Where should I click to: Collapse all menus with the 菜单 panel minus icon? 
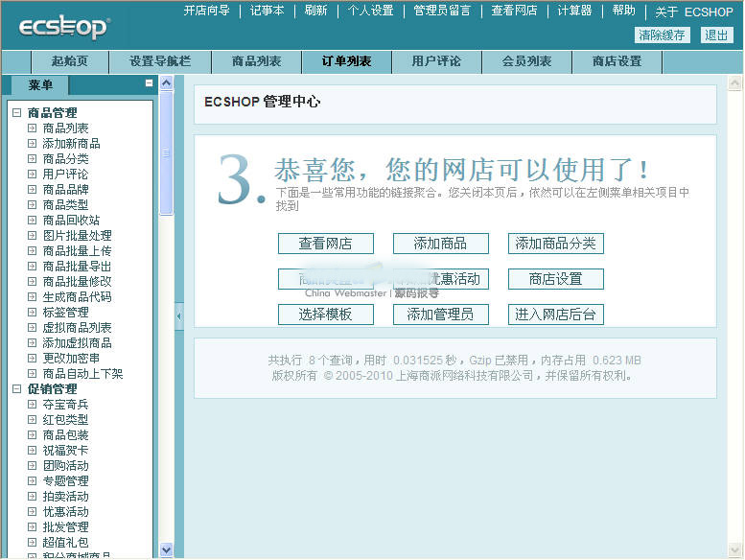149,83
